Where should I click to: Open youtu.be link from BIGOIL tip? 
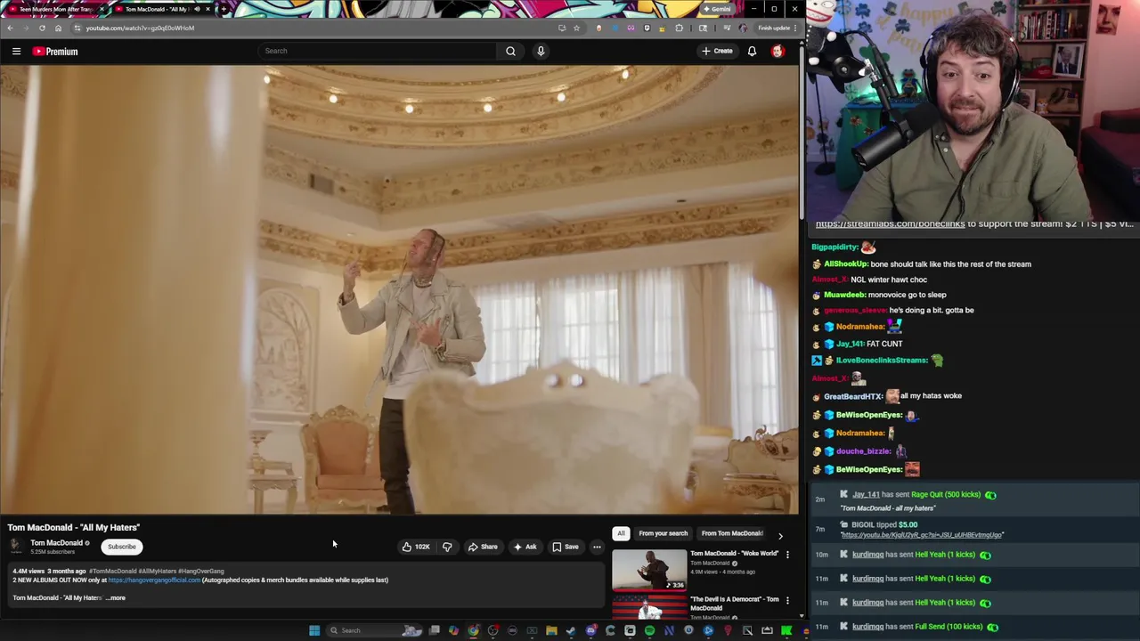(x=922, y=535)
